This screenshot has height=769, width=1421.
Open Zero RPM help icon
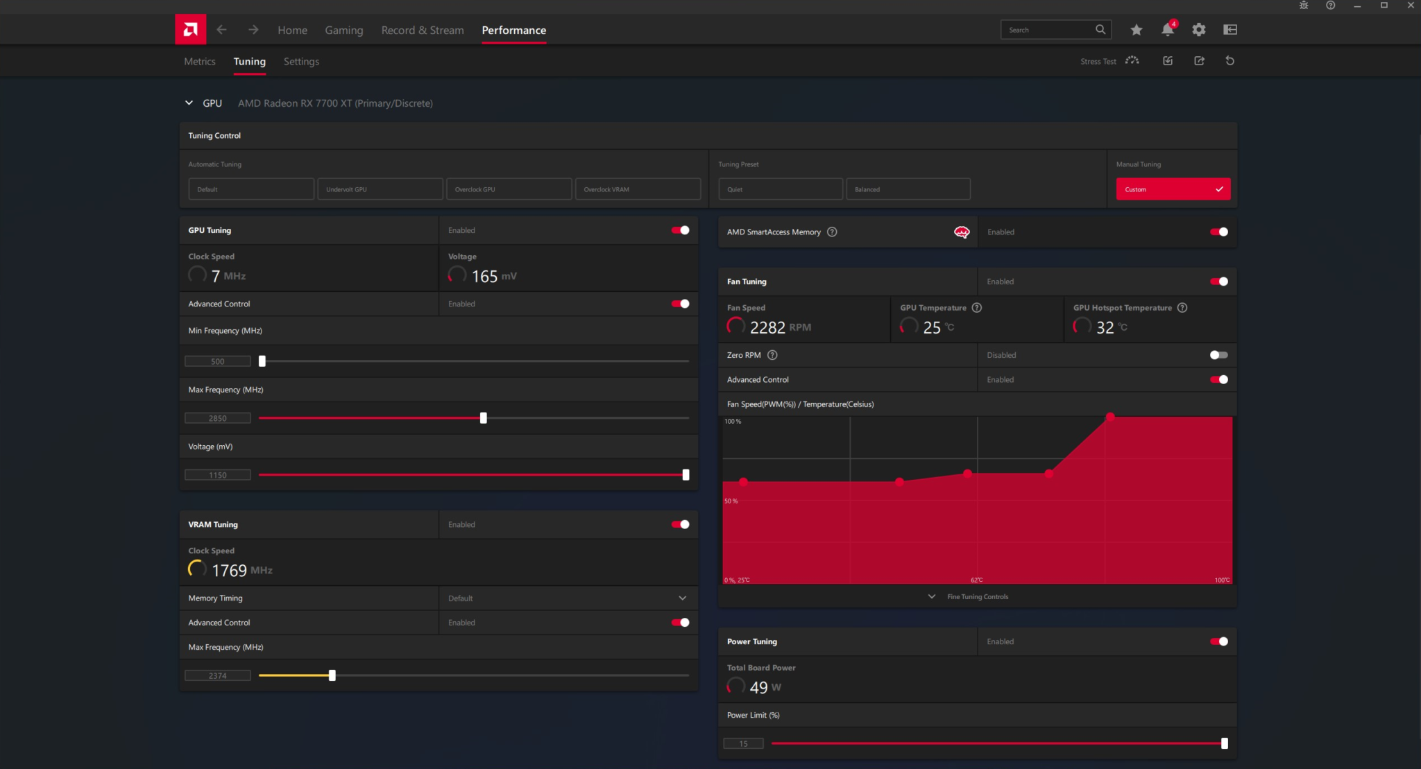(772, 355)
